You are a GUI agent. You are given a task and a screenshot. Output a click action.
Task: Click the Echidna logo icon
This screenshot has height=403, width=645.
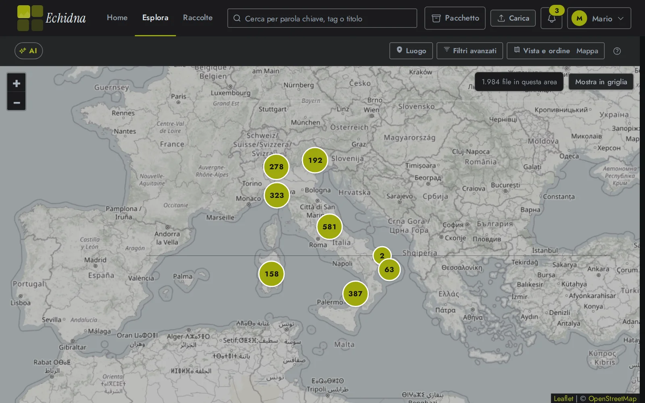[x=30, y=18]
